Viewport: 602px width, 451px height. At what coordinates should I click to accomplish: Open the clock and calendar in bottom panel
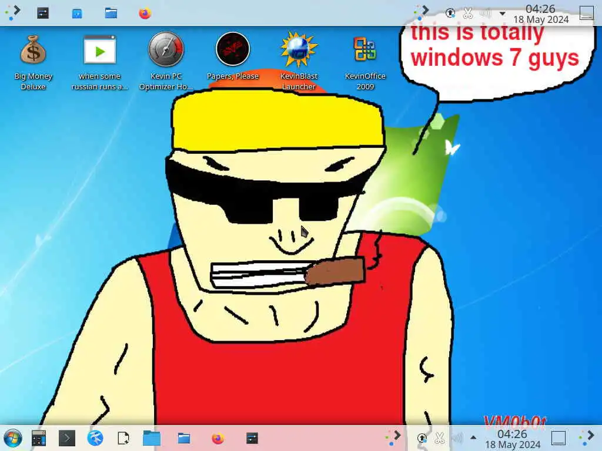coord(512,439)
